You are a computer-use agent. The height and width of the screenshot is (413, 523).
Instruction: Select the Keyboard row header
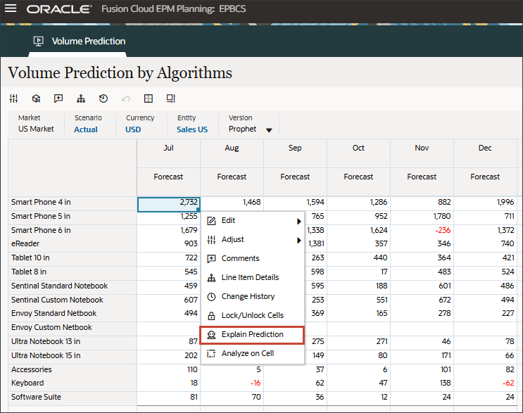tap(73, 383)
